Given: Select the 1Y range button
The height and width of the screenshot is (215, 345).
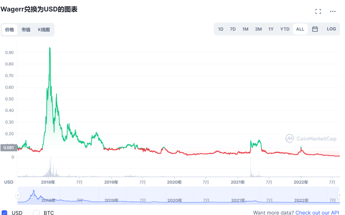Looking at the screenshot, I should (271, 29).
